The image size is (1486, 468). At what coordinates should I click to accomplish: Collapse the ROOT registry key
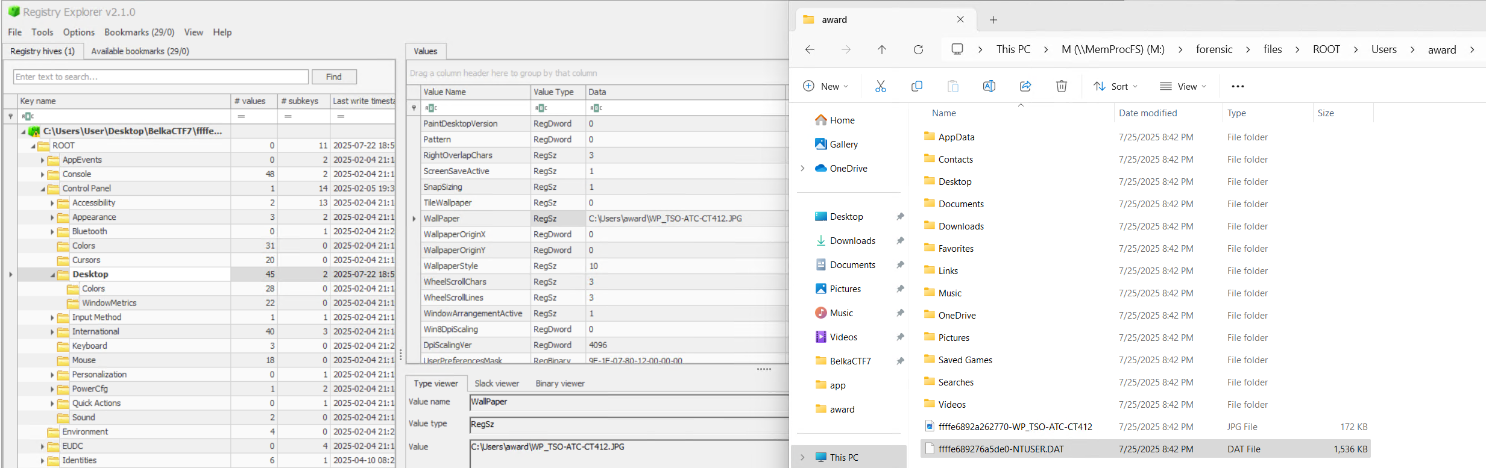pos(33,146)
